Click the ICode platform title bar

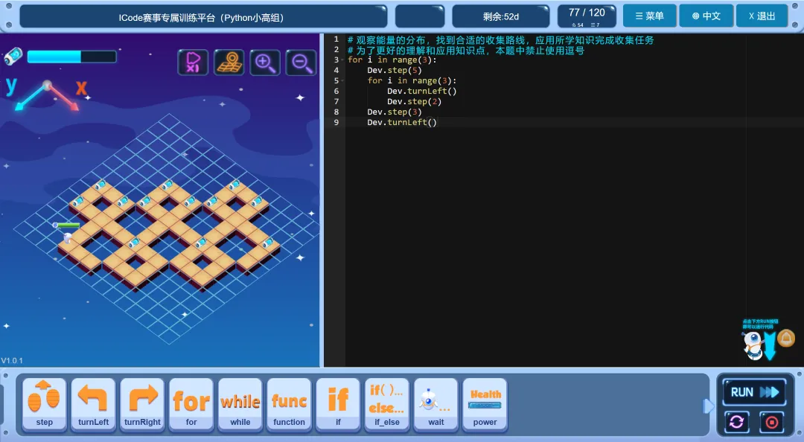click(203, 17)
